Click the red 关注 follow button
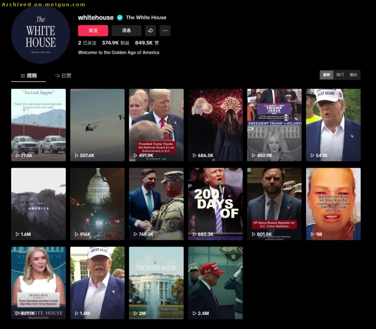Screen dimensions: 376x329 (x=93, y=31)
